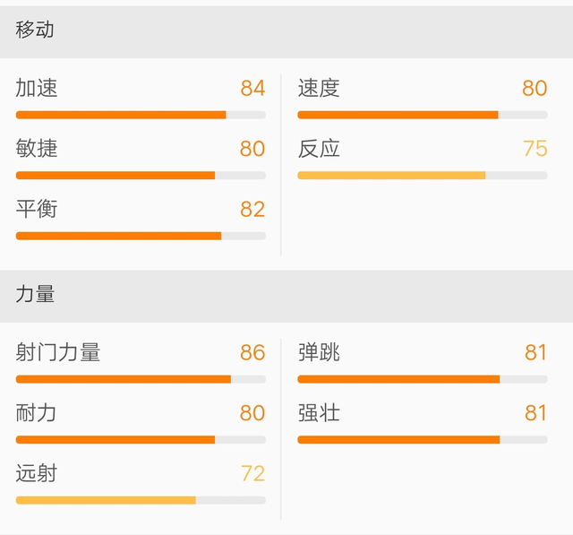The height and width of the screenshot is (535, 573).
Task: Tap the 射门力量 label
Action: (57, 352)
